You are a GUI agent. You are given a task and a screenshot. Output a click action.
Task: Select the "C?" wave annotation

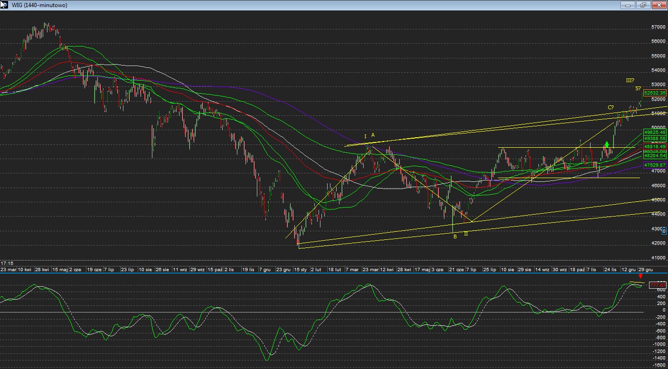click(x=611, y=107)
